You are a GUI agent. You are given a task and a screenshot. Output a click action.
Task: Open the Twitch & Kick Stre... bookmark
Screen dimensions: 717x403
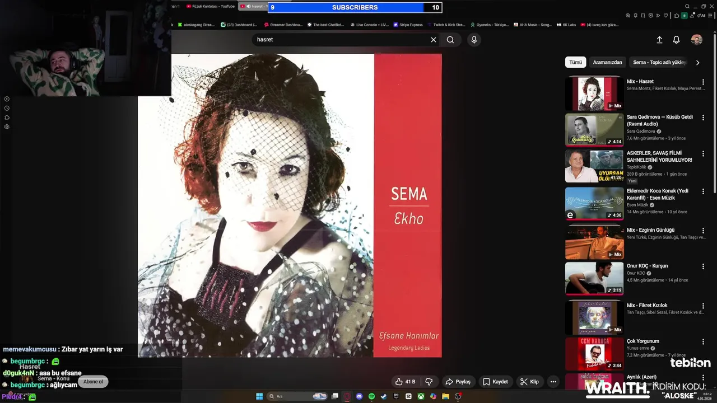pos(446,25)
